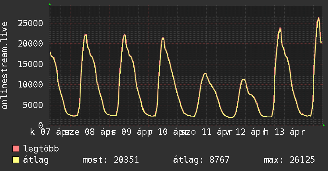
Task: Click the 09 ápr date label
Action: coord(137,132)
